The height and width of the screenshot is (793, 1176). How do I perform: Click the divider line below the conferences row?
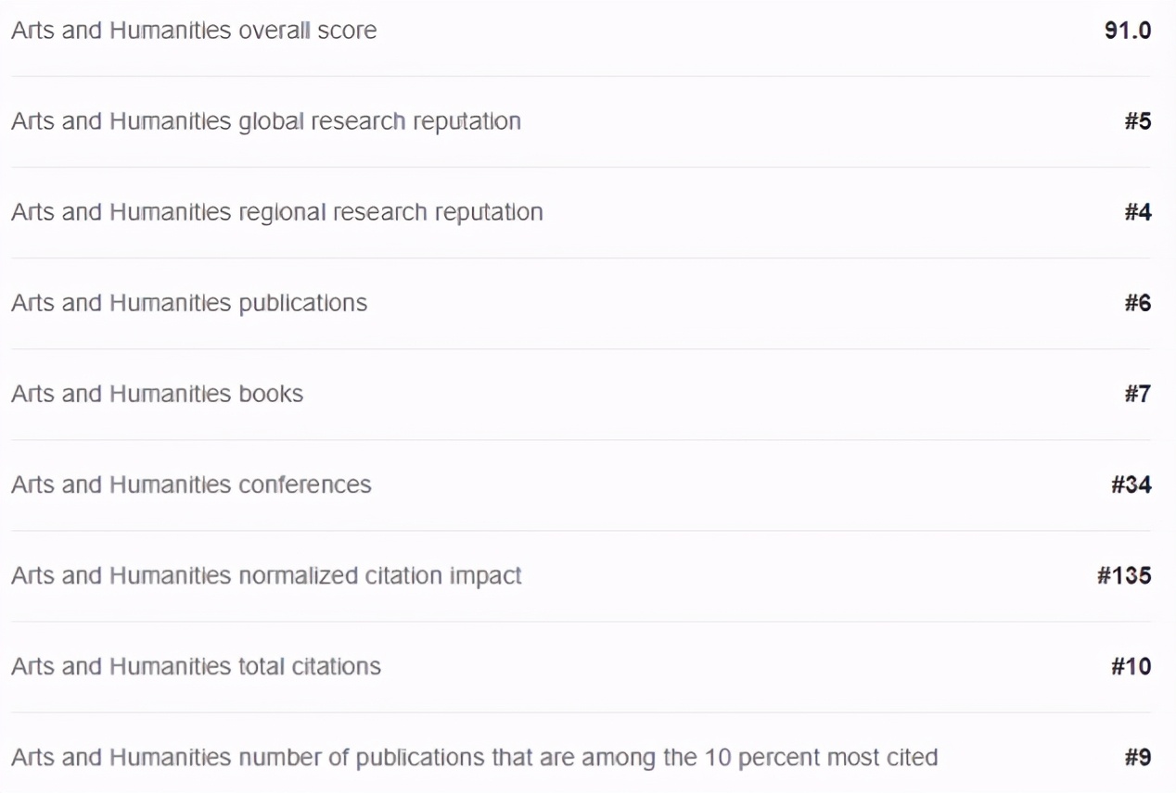point(580,530)
